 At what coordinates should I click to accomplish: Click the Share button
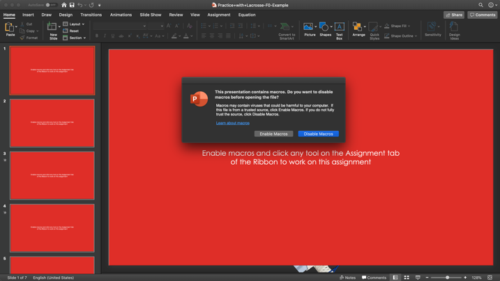(x=454, y=15)
